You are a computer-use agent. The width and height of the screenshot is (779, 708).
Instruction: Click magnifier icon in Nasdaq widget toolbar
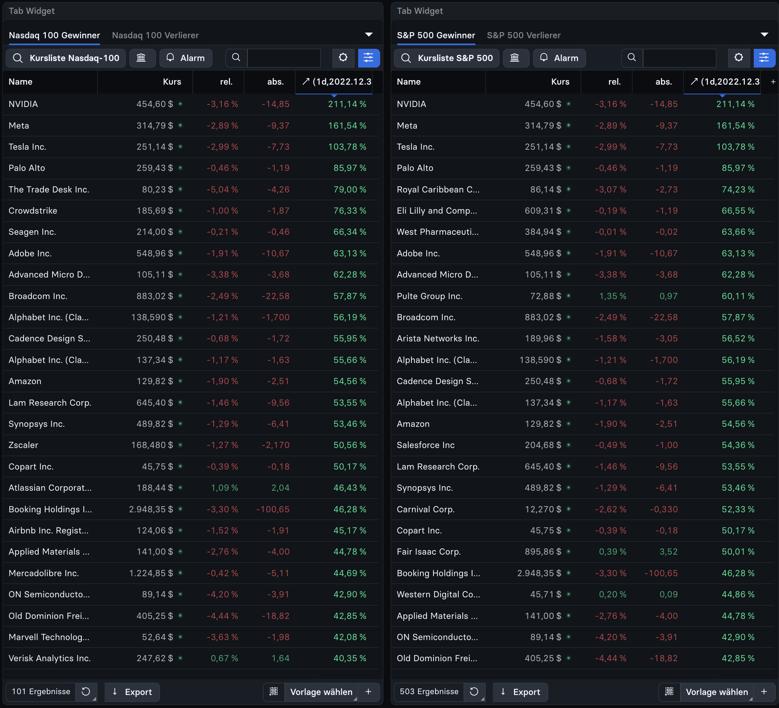[x=236, y=58]
